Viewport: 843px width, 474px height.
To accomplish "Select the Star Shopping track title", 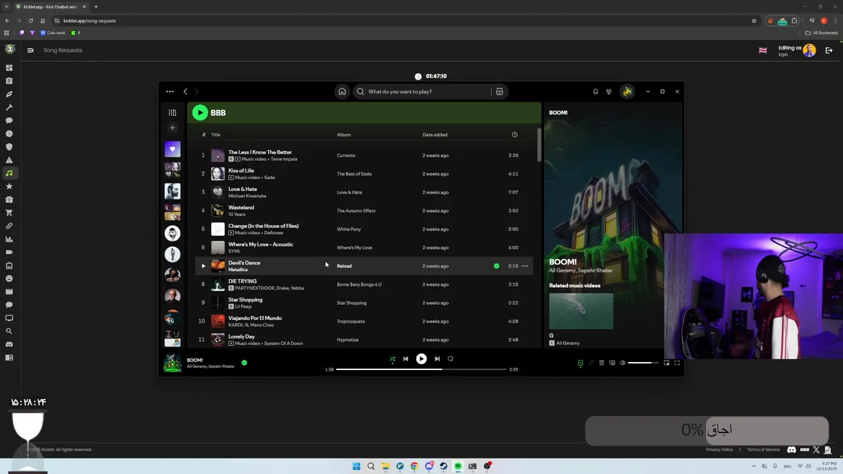I will pos(245,300).
